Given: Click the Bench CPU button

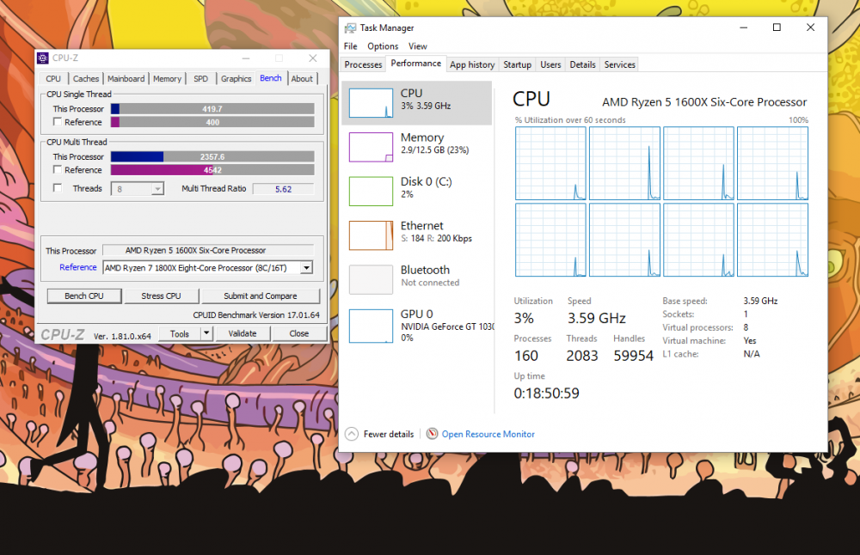Looking at the screenshot, I should point(84,296).
